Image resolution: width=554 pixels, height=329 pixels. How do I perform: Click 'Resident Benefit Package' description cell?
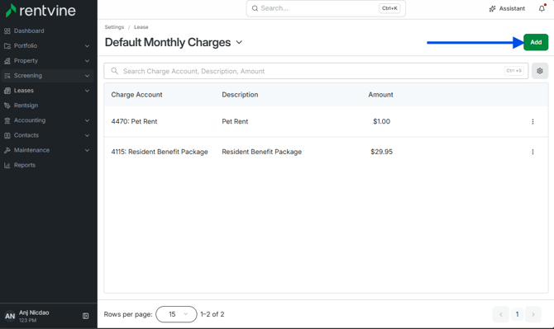tap(262, 152)
